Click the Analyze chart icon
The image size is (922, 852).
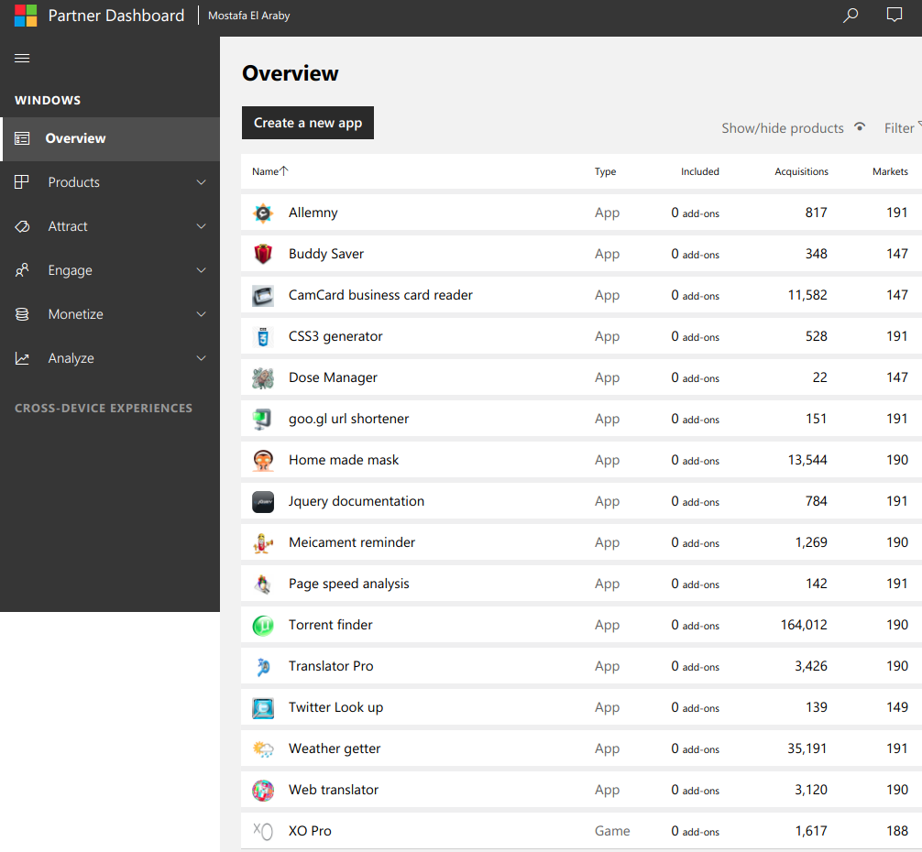coord(22,358)
